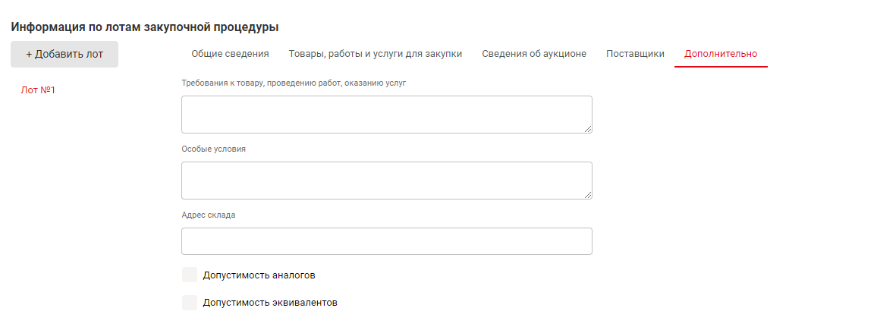Open the "Общие сведения" tab
The width and height of the screenshot is (877, 330).
(230, 54)
